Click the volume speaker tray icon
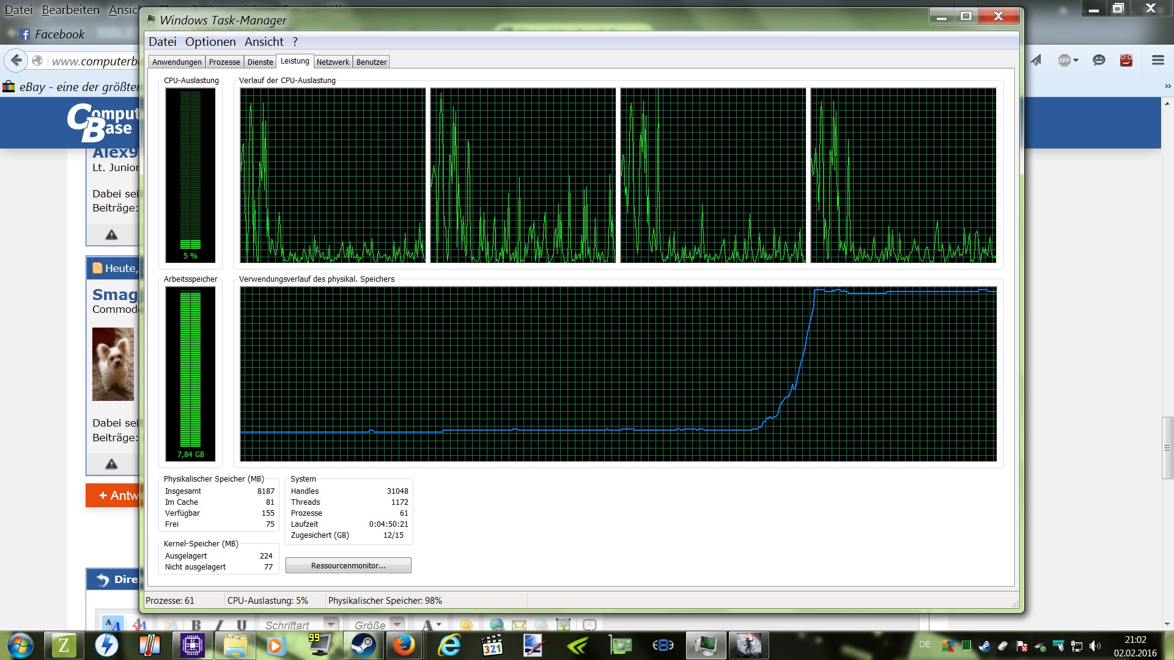 pos(1095,646)
